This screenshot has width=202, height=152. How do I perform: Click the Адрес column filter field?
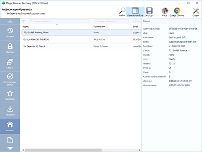tap(59, 21)
